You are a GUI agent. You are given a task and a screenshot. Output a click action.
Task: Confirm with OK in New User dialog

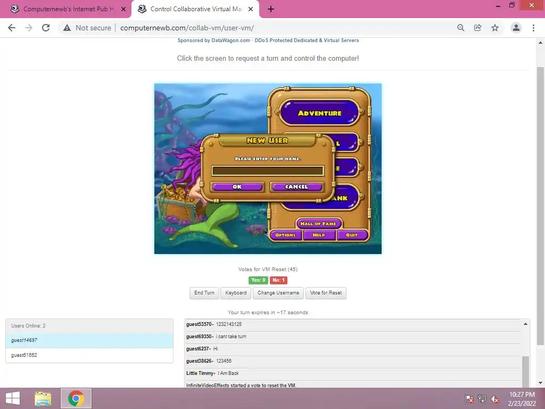click(237, 187)
